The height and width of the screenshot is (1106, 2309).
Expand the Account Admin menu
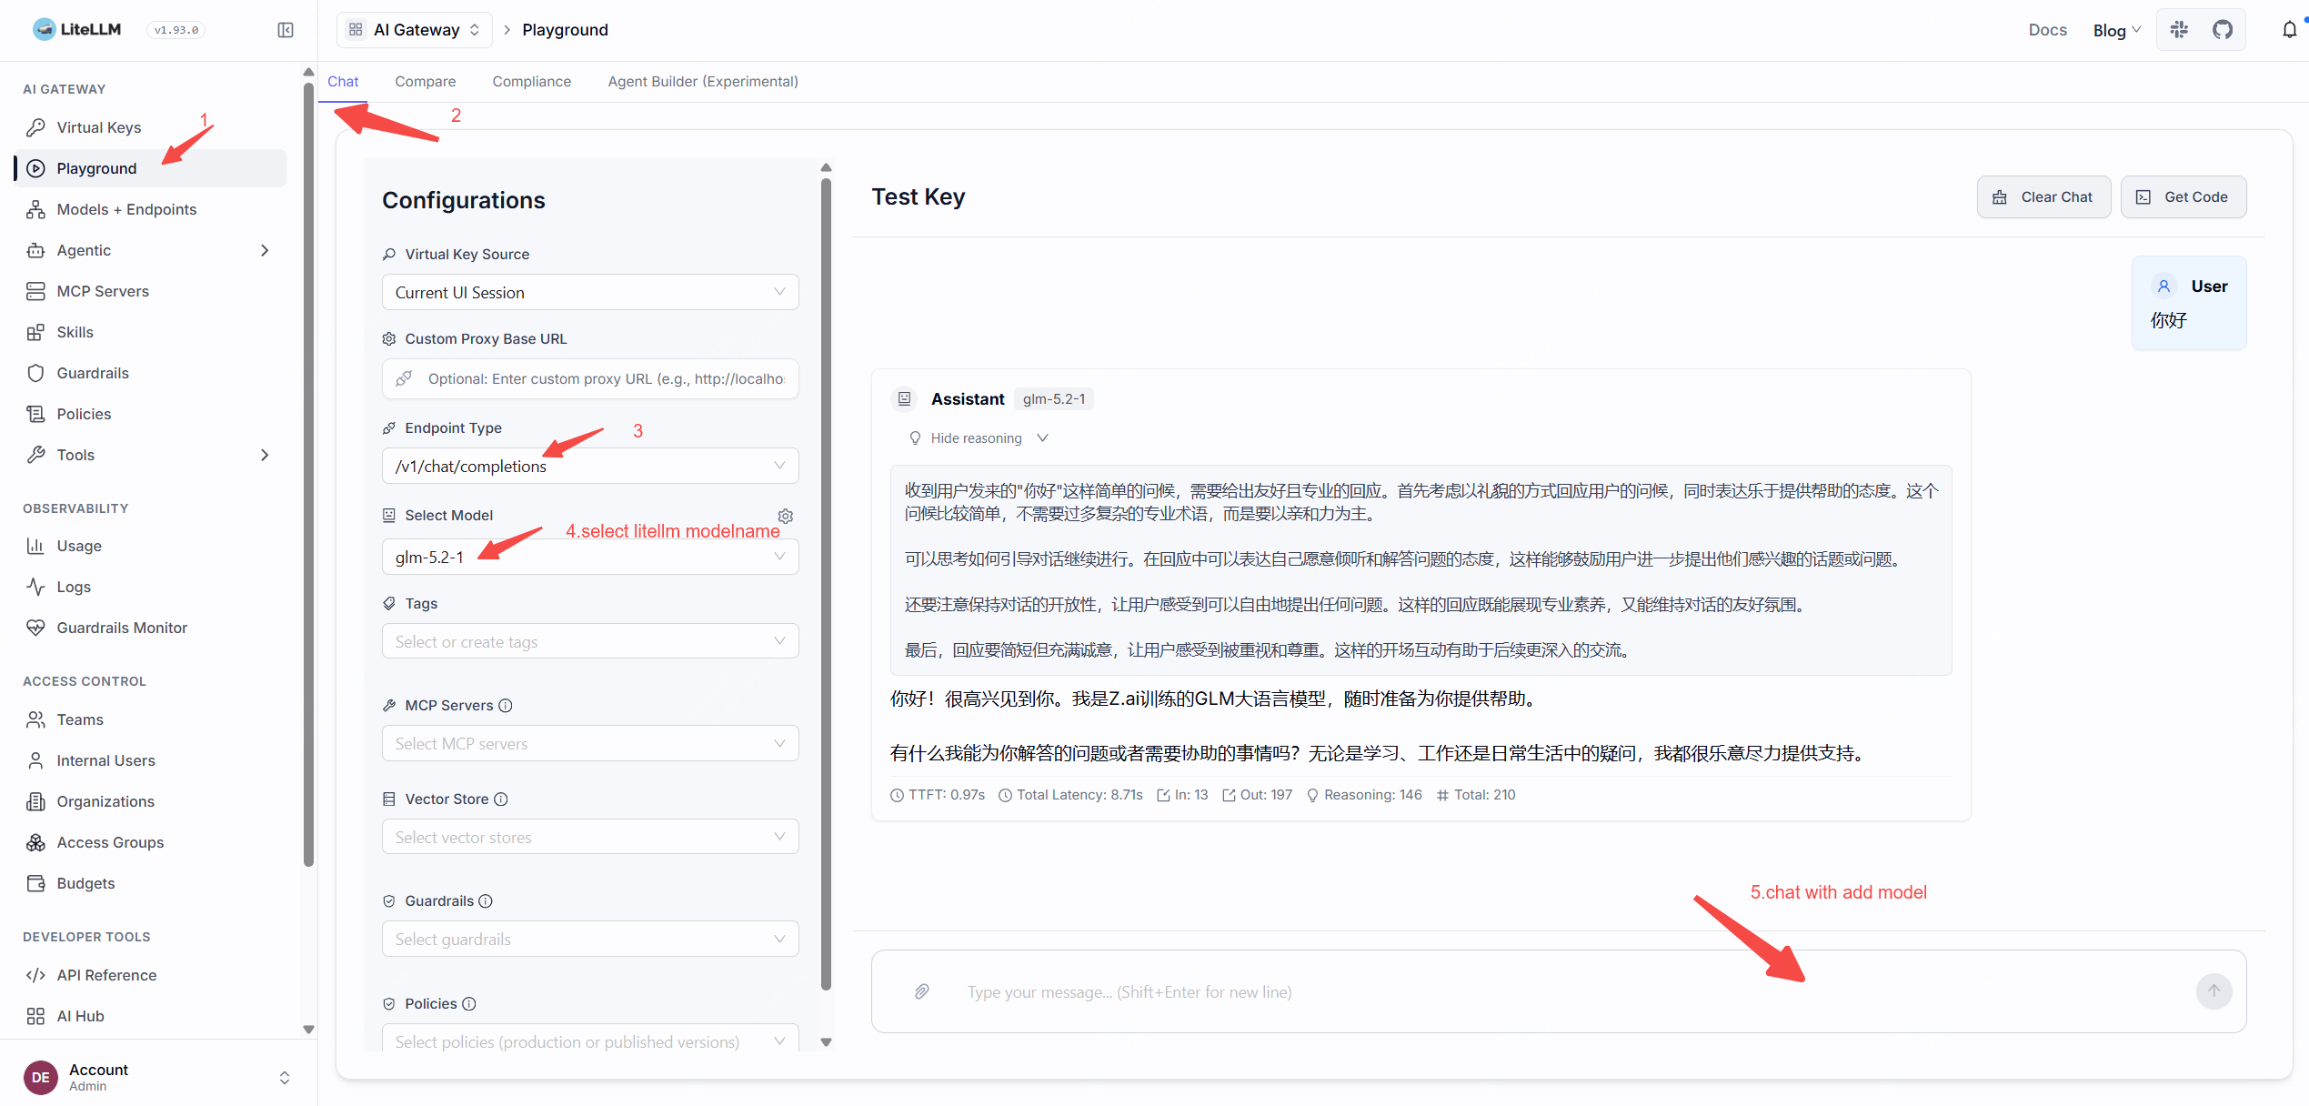[157, 1077]
